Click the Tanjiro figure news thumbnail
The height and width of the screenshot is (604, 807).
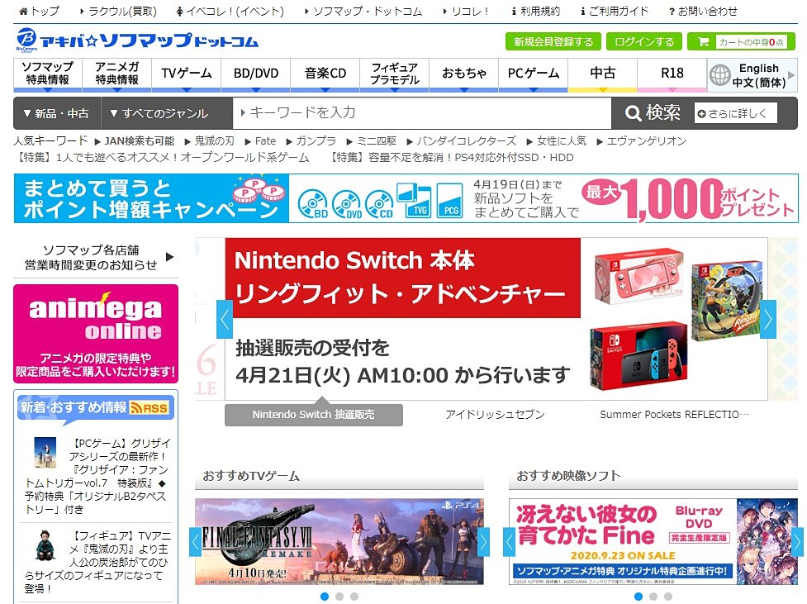45,545
